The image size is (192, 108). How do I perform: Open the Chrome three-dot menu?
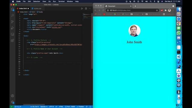coord(173,10)
